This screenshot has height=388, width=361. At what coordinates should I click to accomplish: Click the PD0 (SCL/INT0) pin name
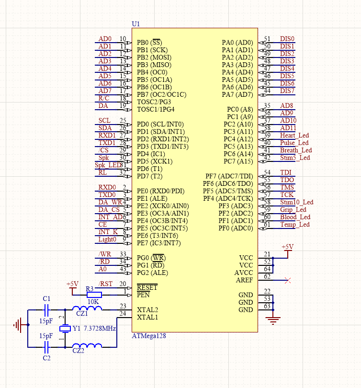pyautogui.click(x=160, y=125)
